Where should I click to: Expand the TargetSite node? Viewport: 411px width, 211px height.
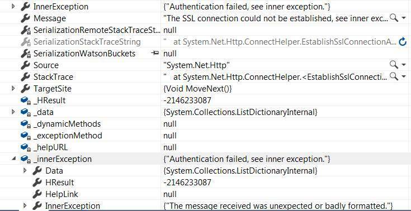[x=13, y=88]
